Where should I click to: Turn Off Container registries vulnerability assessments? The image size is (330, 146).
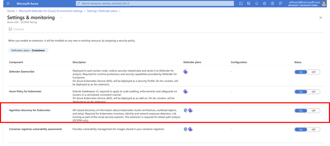pyautogui.click(x=313, y=130)
